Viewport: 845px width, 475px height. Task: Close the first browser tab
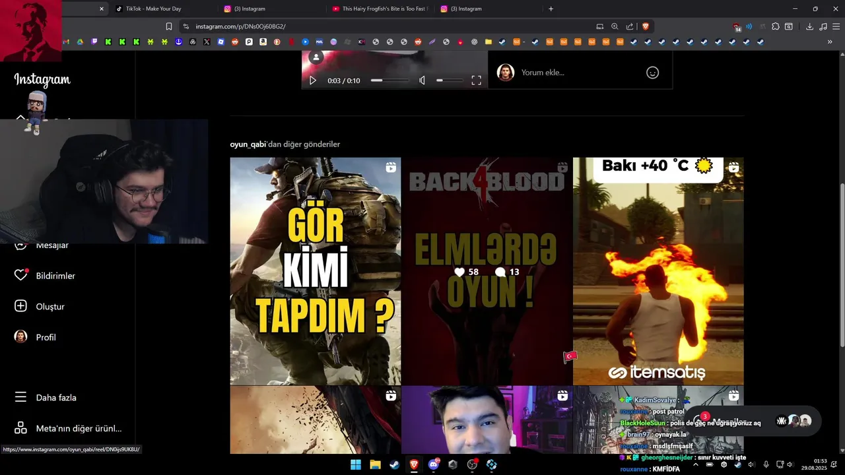(102, 9)
